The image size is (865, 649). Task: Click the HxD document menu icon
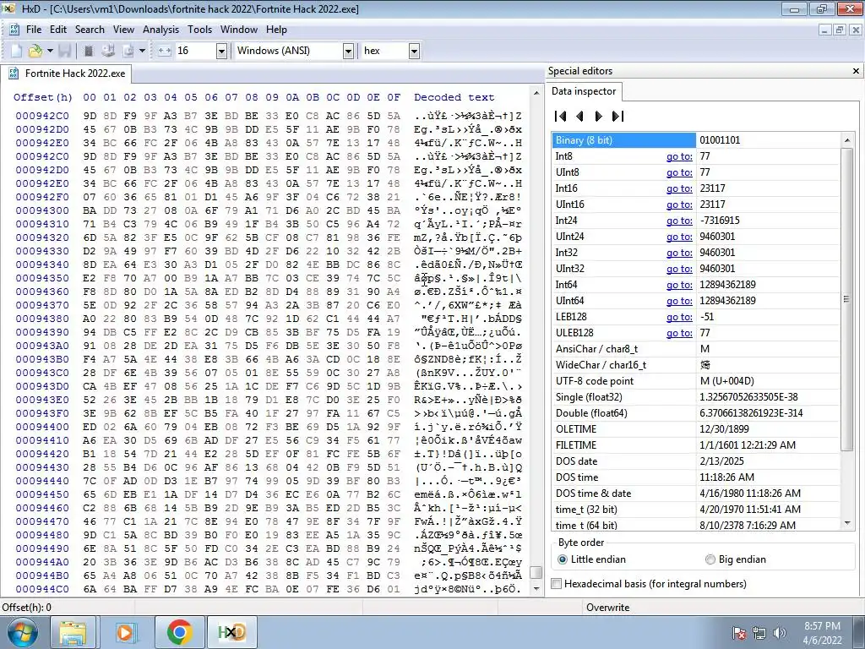point(14,30)
